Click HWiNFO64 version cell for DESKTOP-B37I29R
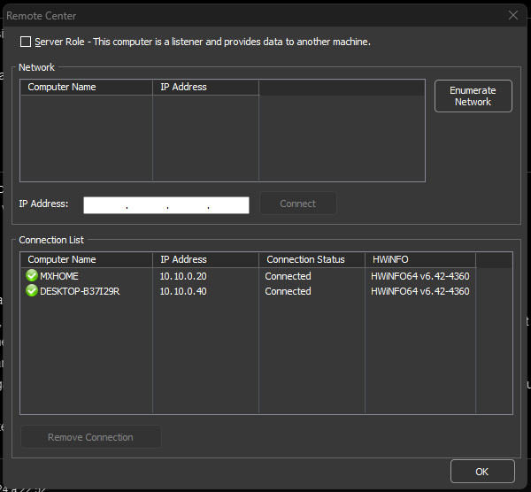The image size is (531, 492). pos(419,291)
